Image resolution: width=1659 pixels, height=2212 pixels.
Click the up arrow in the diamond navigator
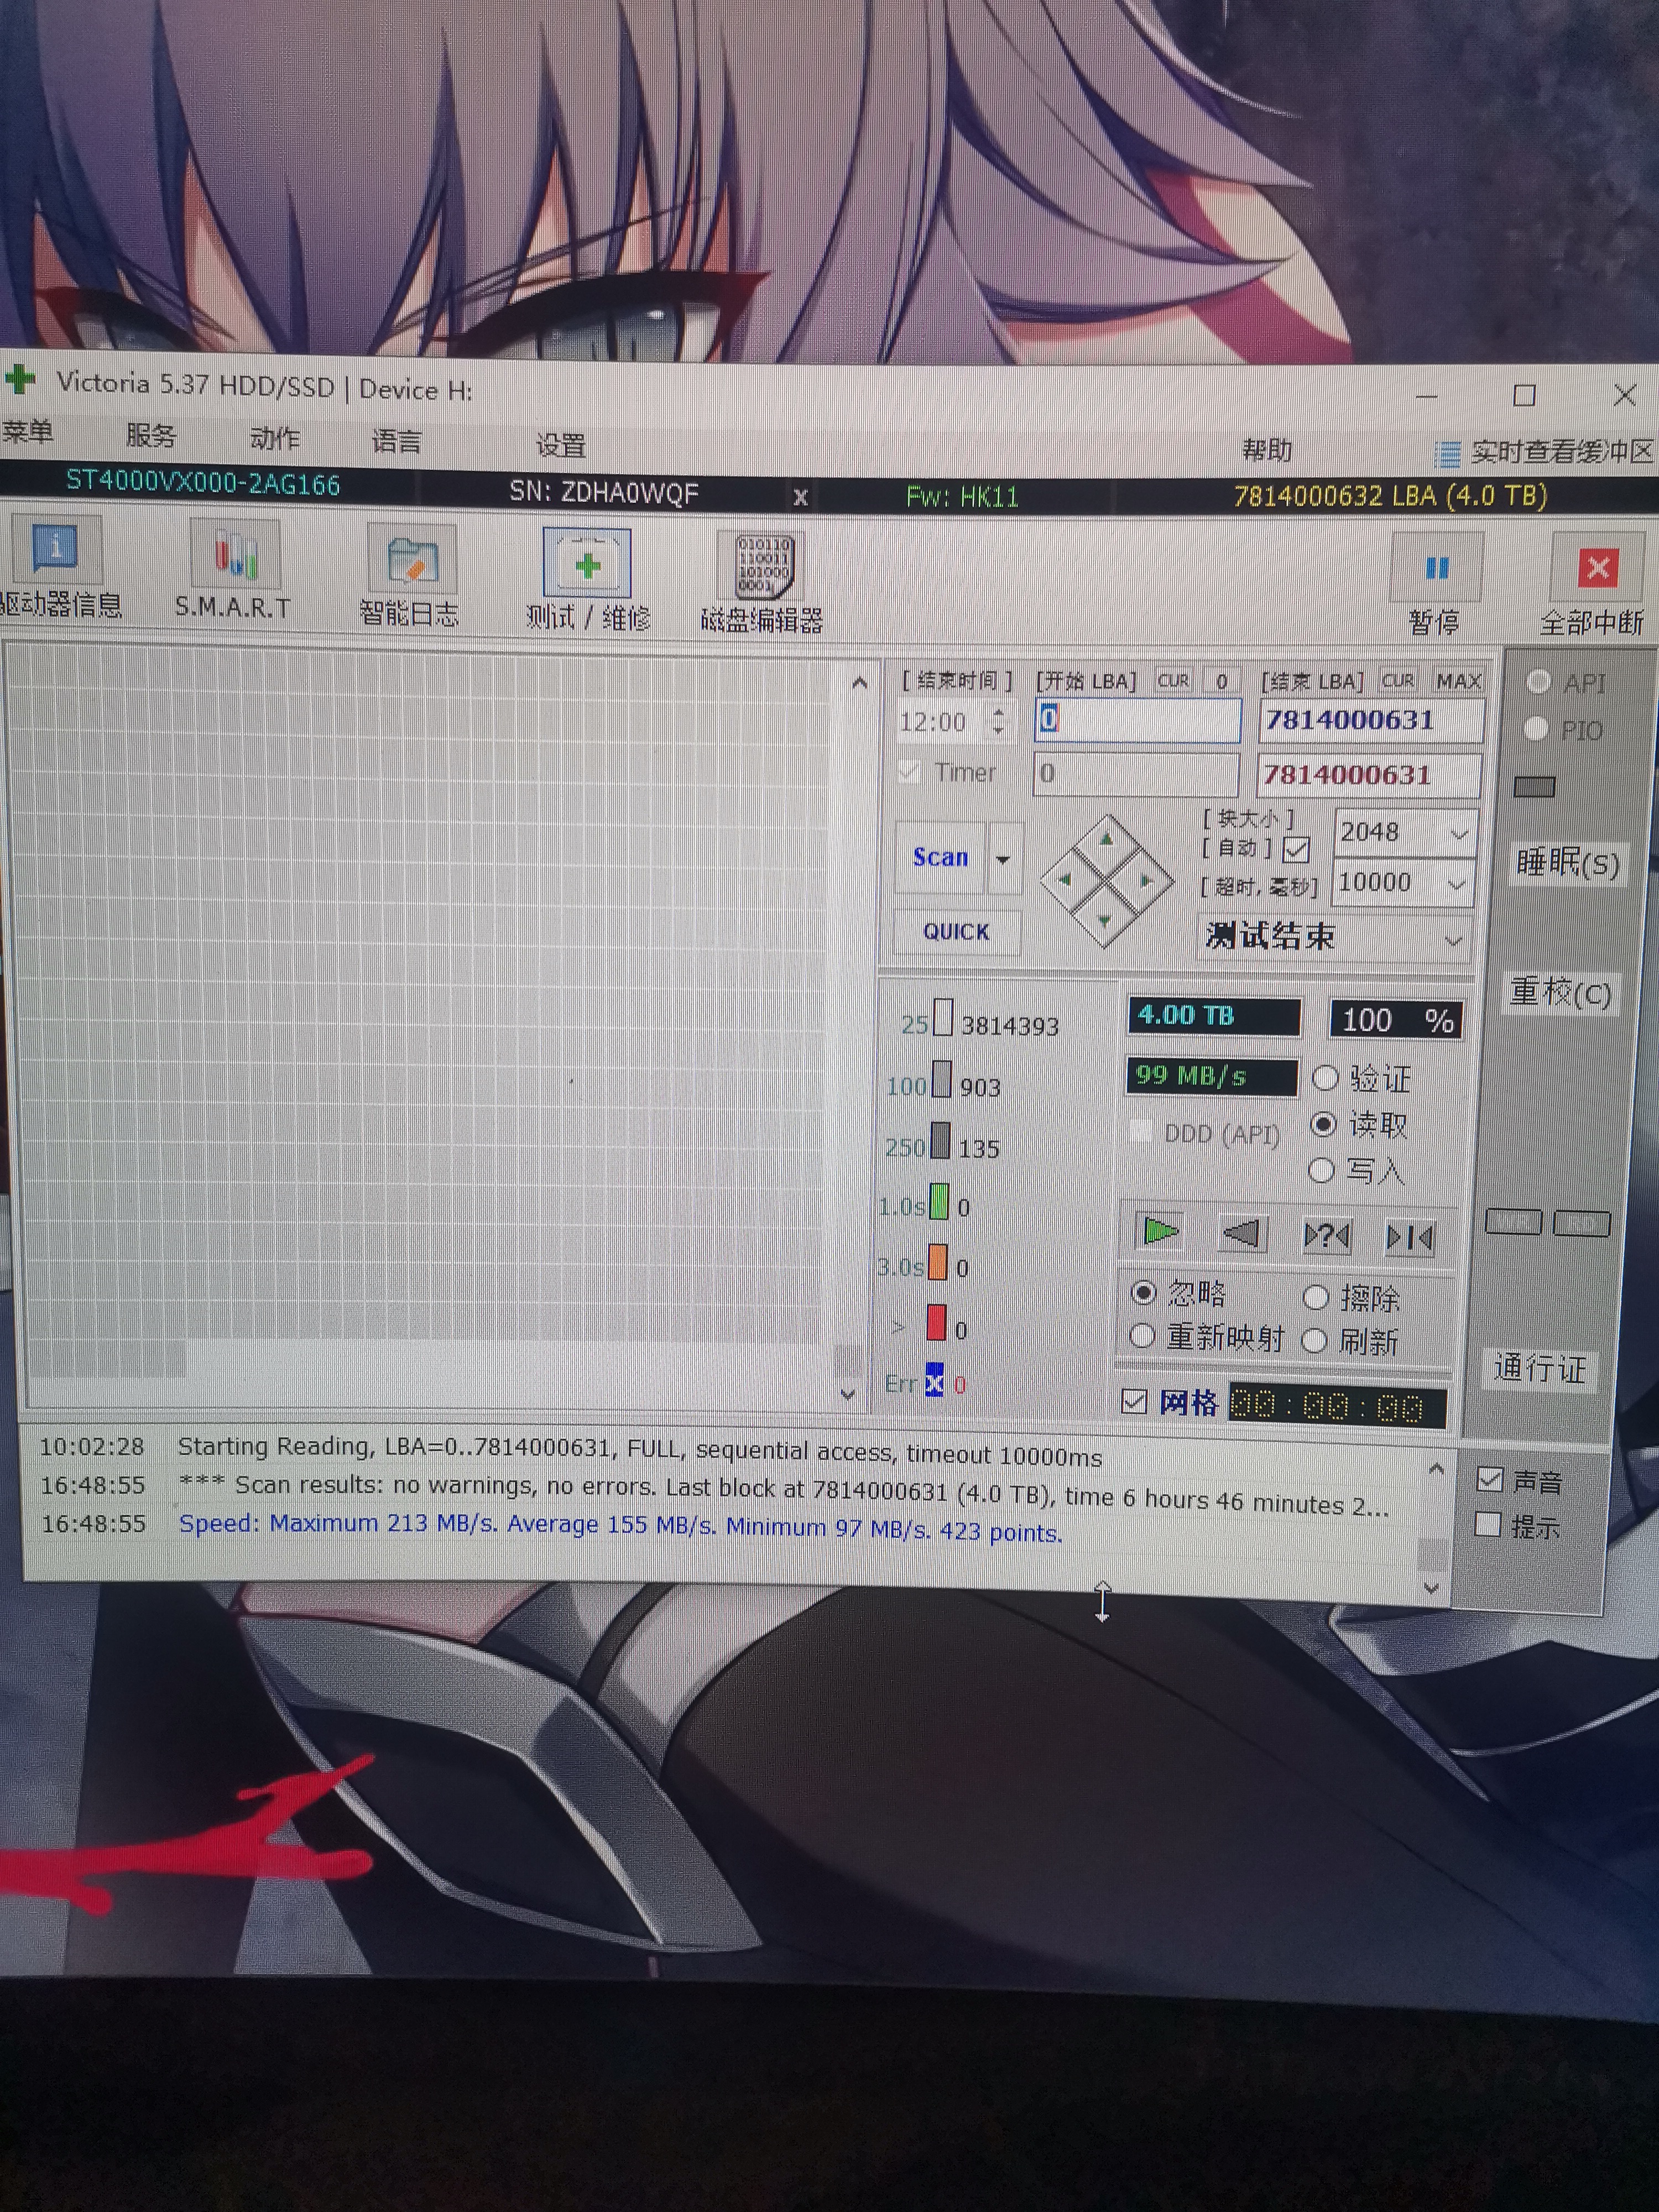point(1106,839)
